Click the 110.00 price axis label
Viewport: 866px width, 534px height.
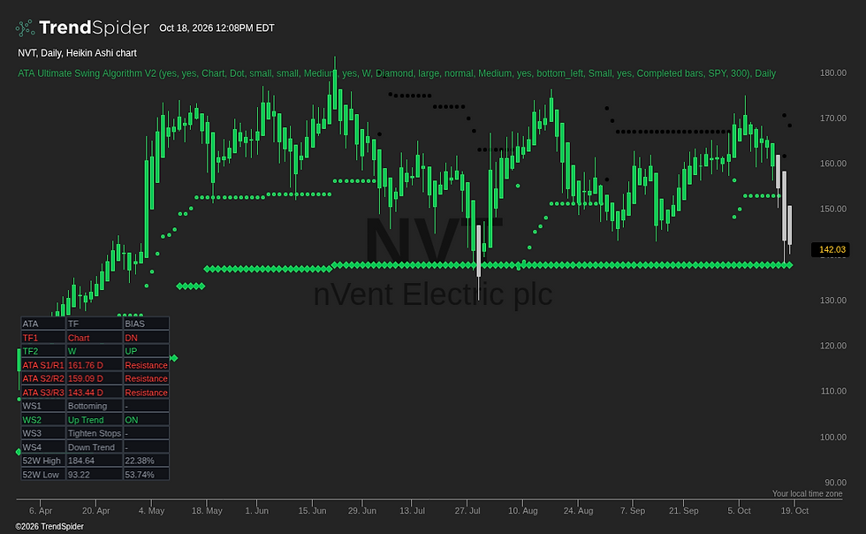pos(832,391)
